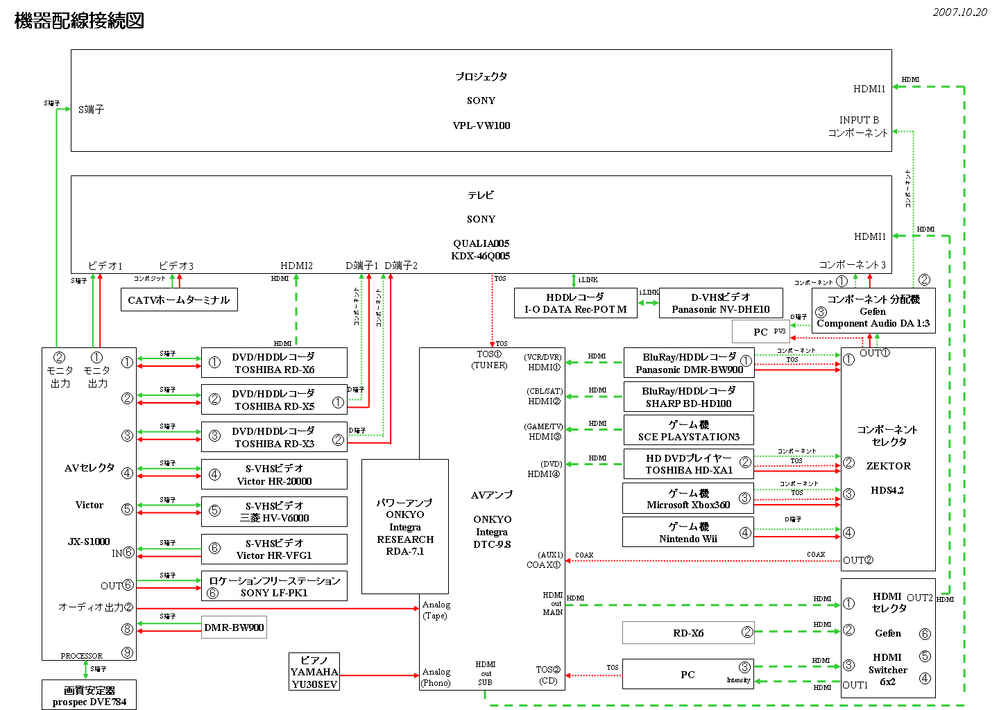Select the SCE PLAYSTATION3 box
The height and width of the screenshot is (710, 999).
688,430
